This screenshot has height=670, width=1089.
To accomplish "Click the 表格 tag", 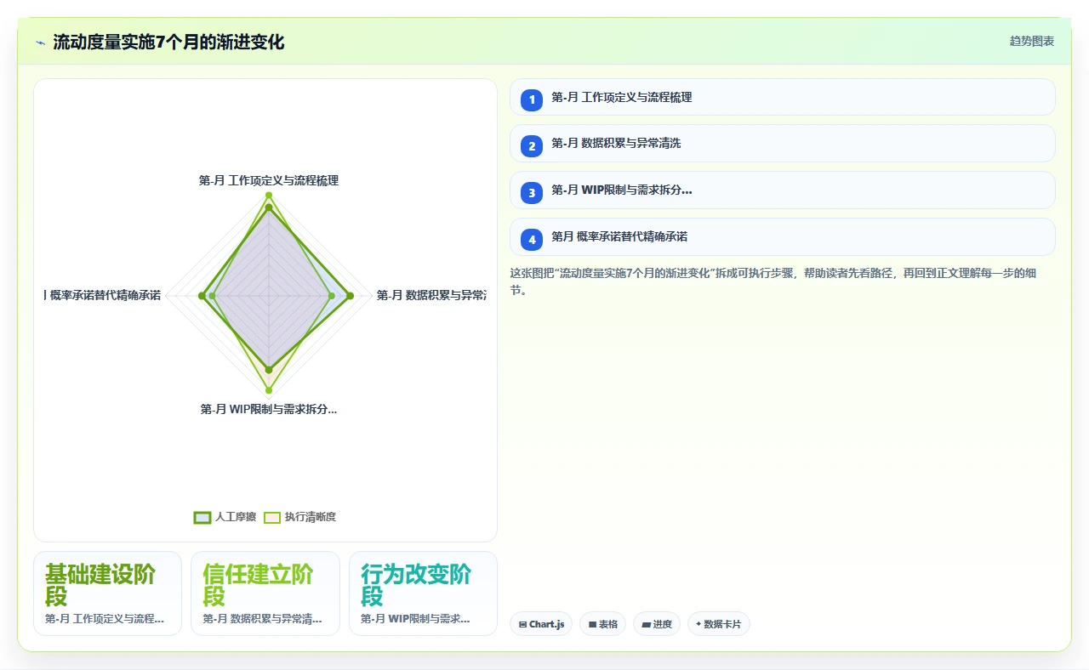I will [602, 624].
